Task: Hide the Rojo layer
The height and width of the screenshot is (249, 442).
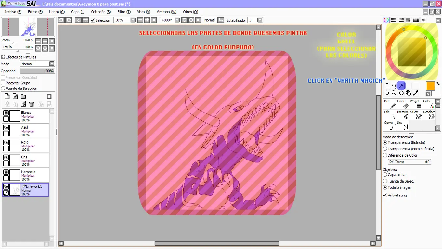Action: tap(6, 143)
